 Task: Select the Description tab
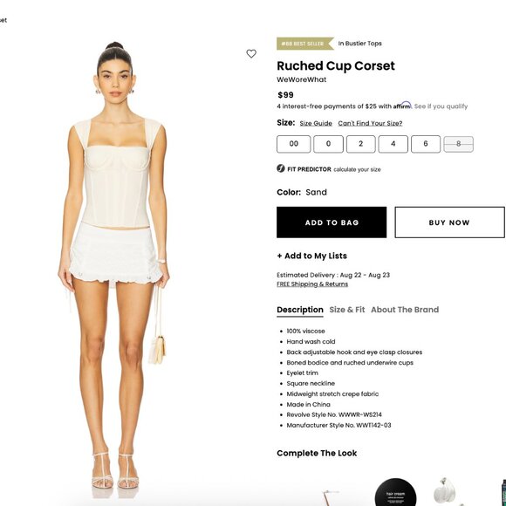tap(300, 310)
